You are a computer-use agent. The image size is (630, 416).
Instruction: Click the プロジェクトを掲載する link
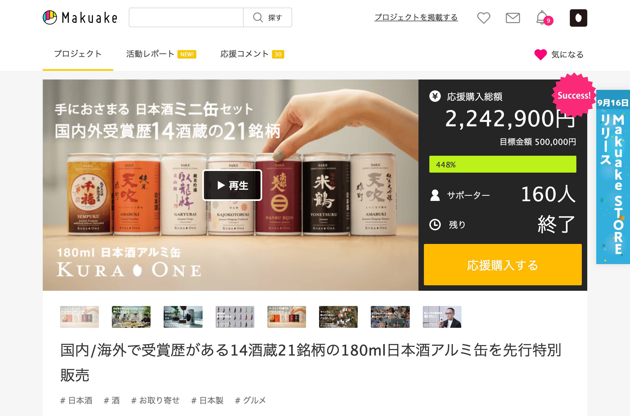coord(416,17)
